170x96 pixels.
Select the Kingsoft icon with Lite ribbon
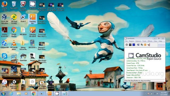click(x=32, y=32)
